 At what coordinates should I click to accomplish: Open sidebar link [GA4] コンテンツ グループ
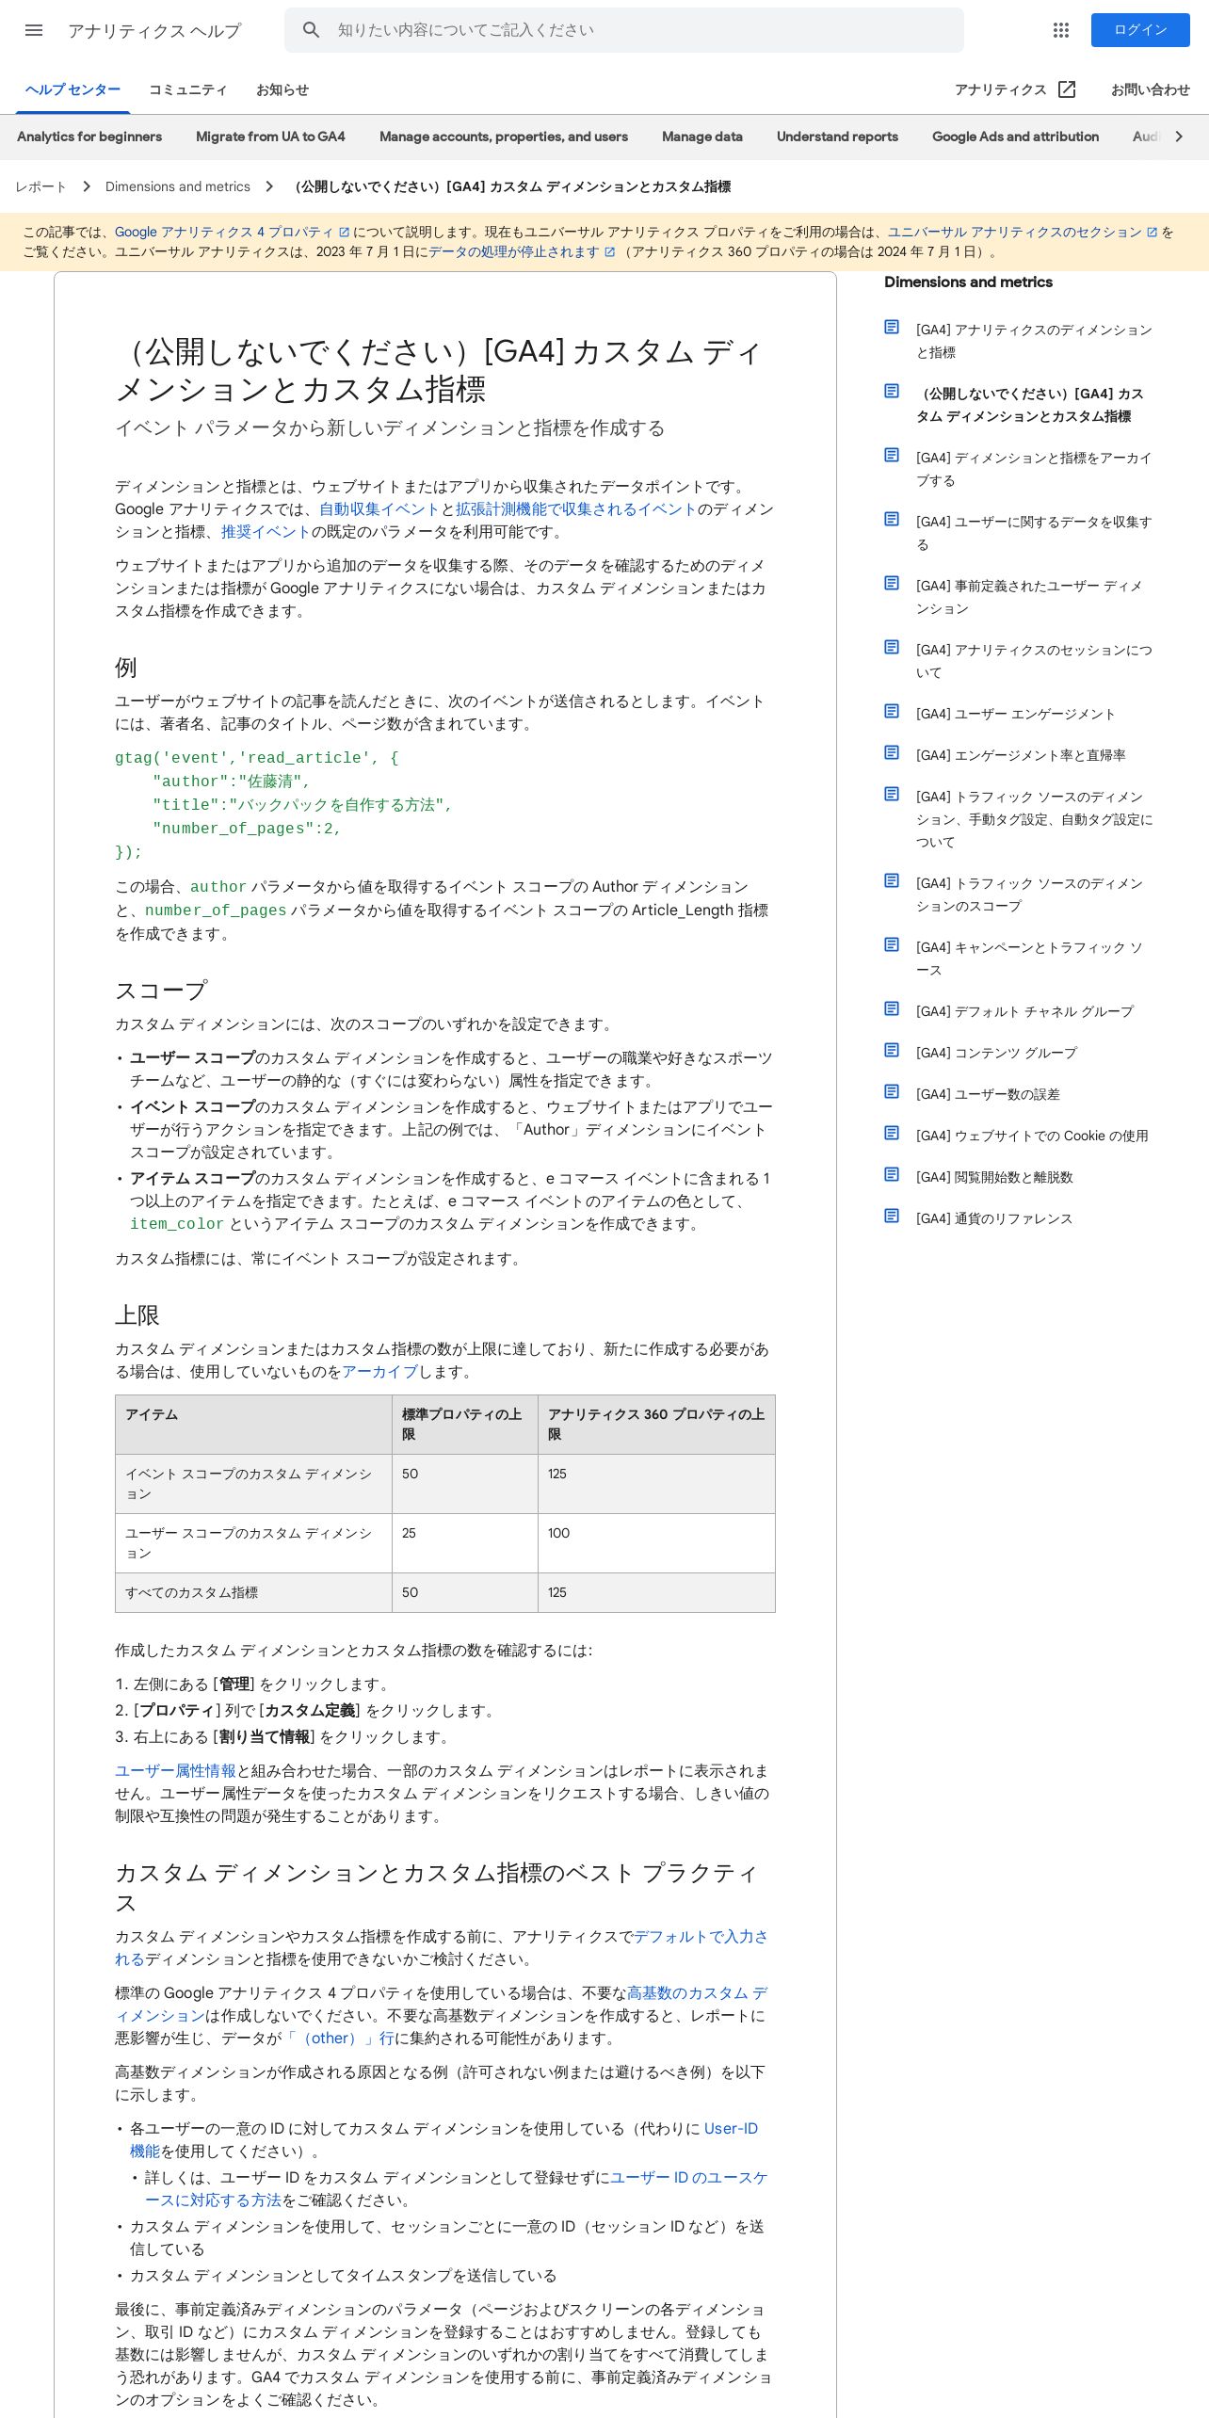(x=996, y=1053)
